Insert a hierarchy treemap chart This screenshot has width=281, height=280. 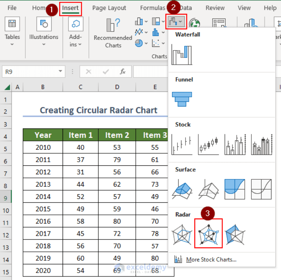[156, 22]
